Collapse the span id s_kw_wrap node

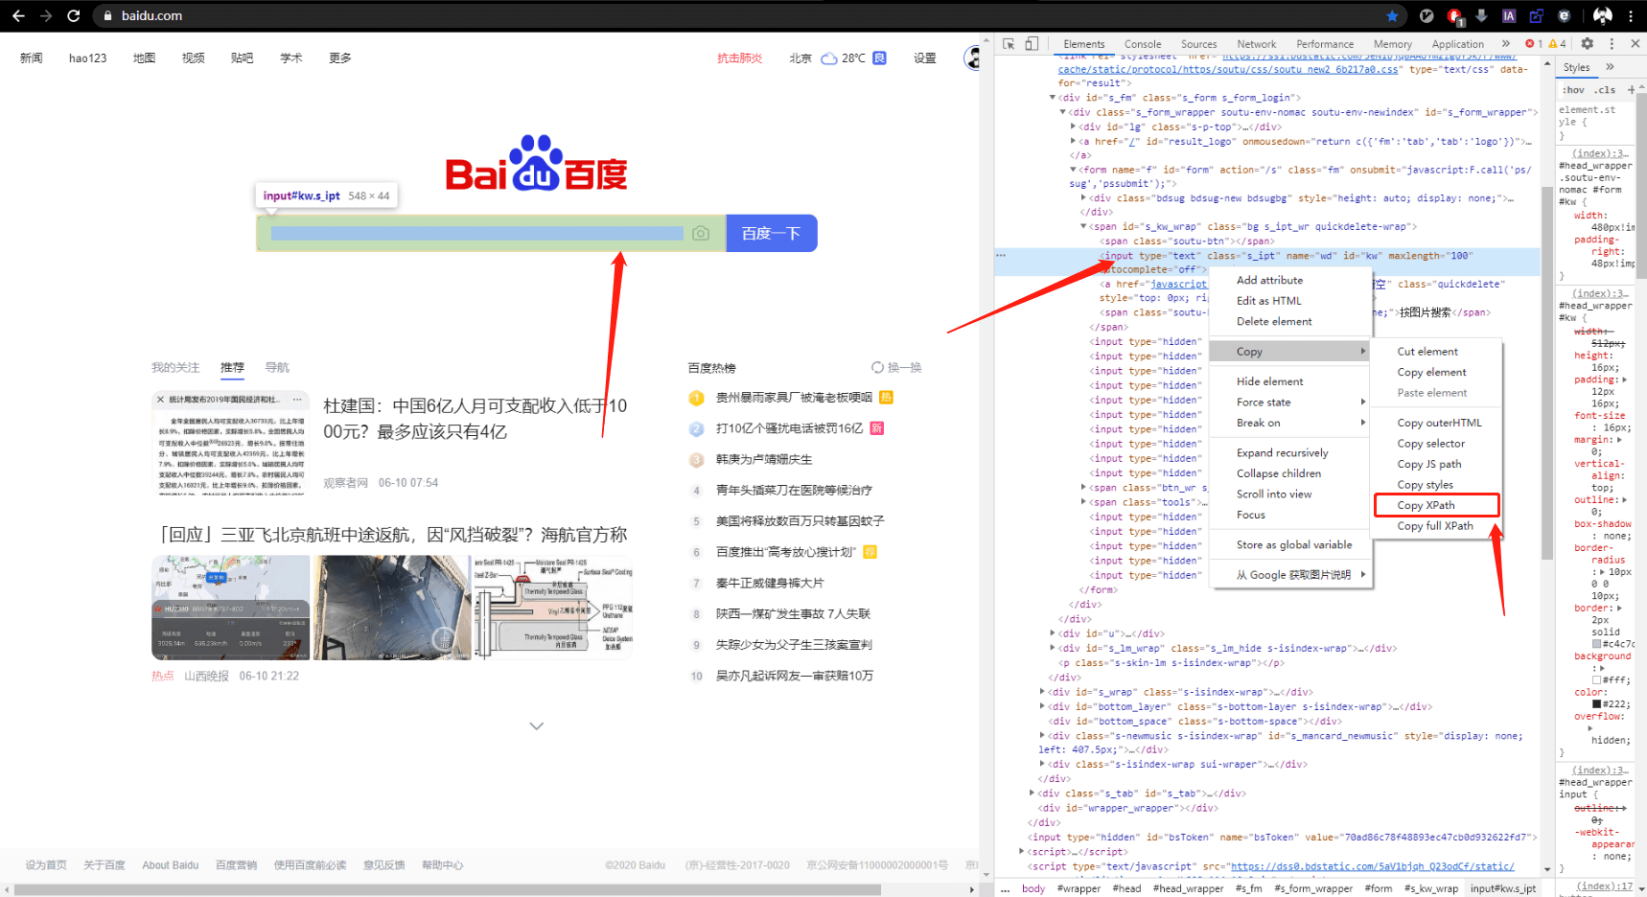(x=1084, y=227)
